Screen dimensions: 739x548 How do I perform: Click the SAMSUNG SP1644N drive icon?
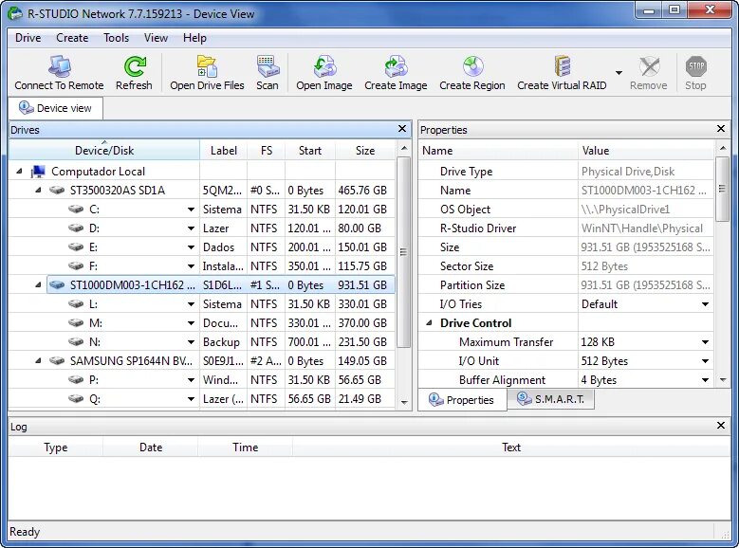[57, 361]
